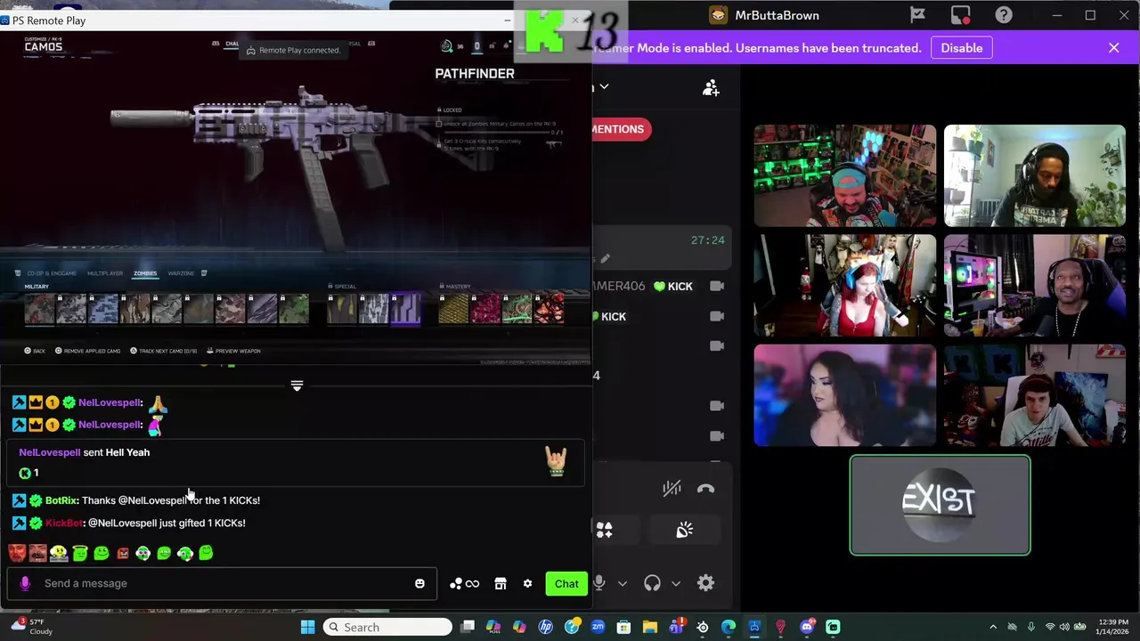
Task: Deafen audio with the Discord headphones icon
Action: point(652,583)
